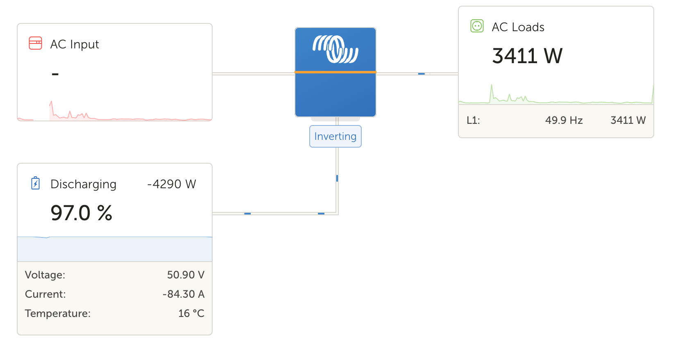Viewport: 680px width, 351px height.
Task: Click the Discharging battery state label
Action: pos(83,184)
